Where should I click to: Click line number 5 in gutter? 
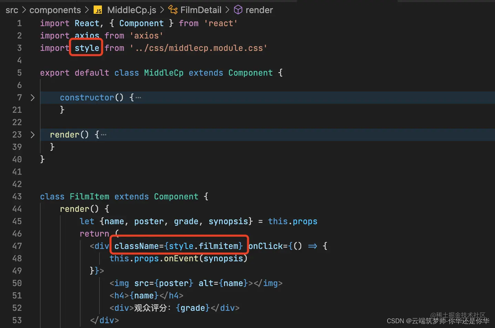19,73
